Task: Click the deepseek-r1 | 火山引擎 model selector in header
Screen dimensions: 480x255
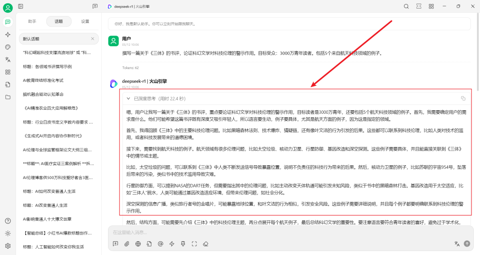Action: coord(128,6)
